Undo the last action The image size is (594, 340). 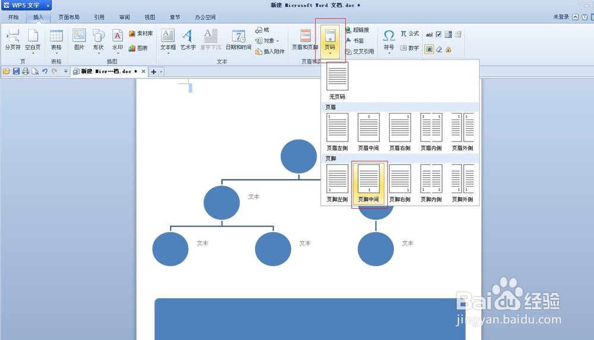tap(45, 71)
